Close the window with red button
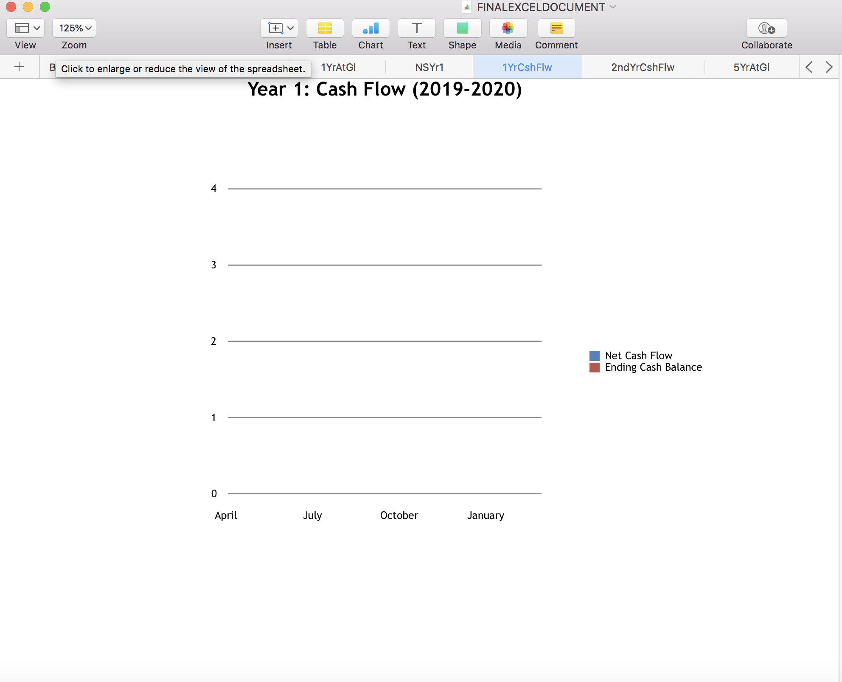The image size is (842, 682). tap(11, 7)
